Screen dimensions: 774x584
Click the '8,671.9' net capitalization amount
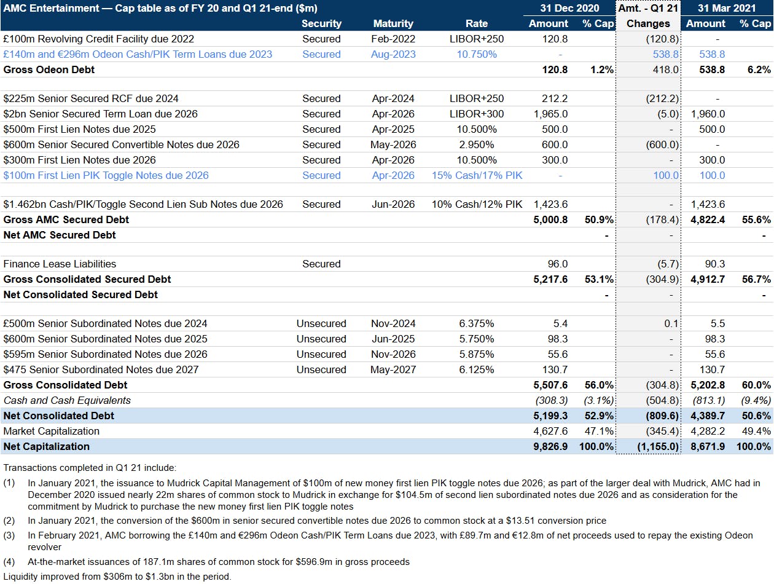708,446
